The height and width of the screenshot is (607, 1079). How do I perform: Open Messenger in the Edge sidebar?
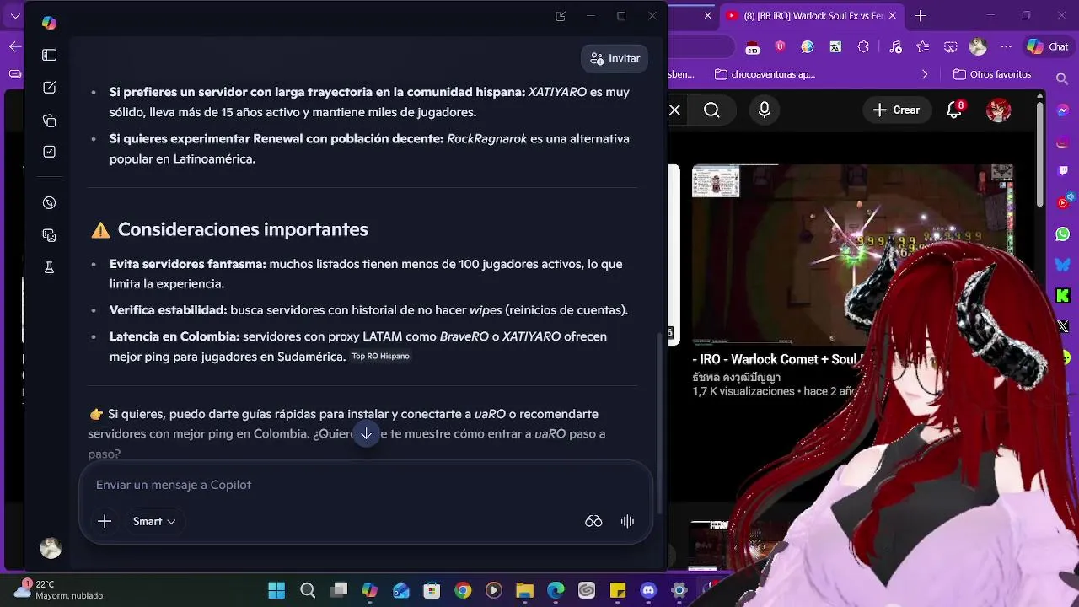1064,110
